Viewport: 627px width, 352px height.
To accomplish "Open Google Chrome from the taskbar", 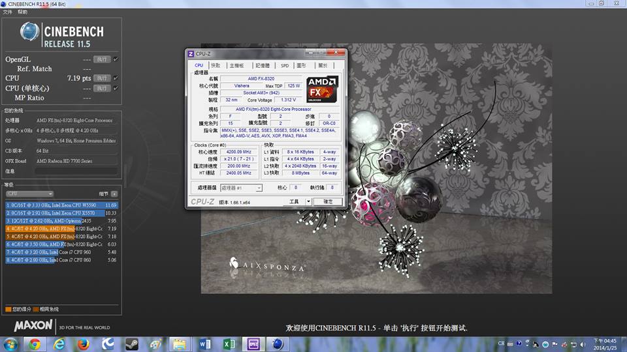I will [x=35, y=344].
